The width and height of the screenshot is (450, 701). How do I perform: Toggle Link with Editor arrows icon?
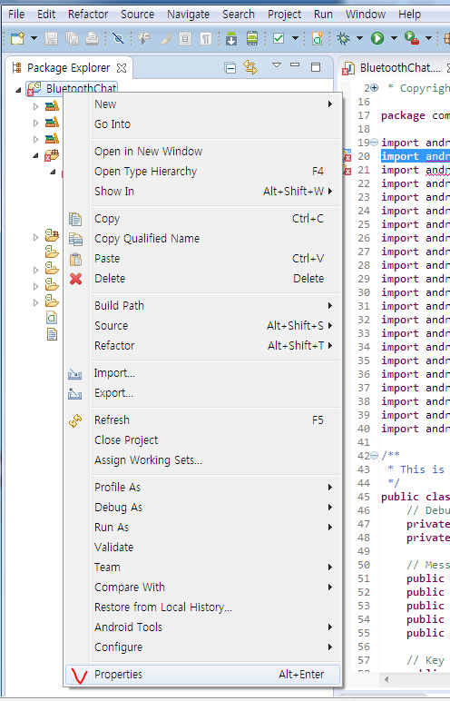[250, 67]
